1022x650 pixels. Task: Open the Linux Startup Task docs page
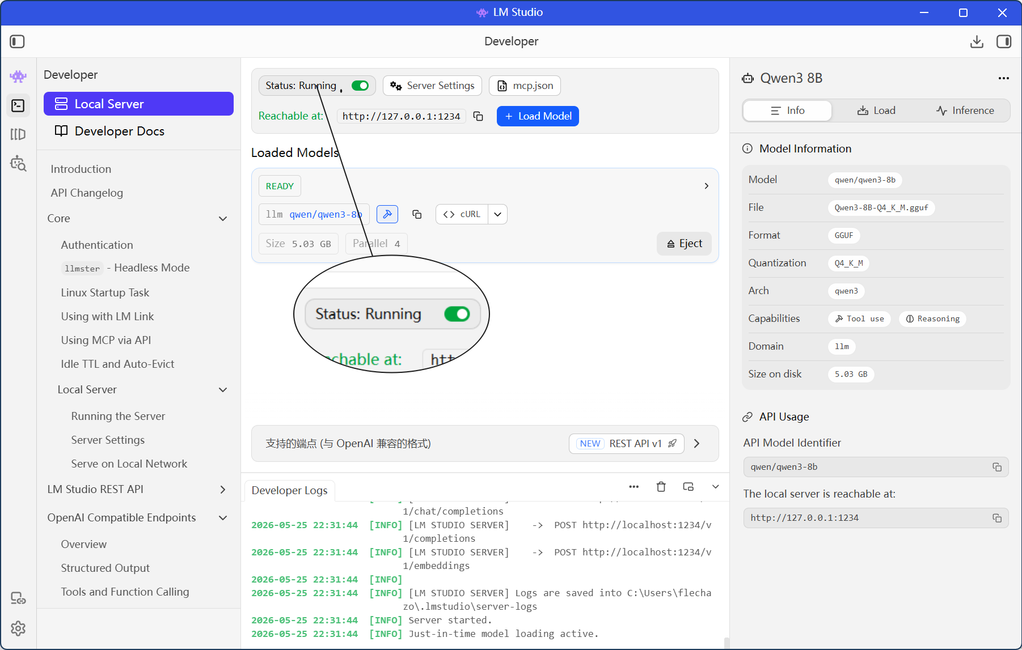(105, 292)
